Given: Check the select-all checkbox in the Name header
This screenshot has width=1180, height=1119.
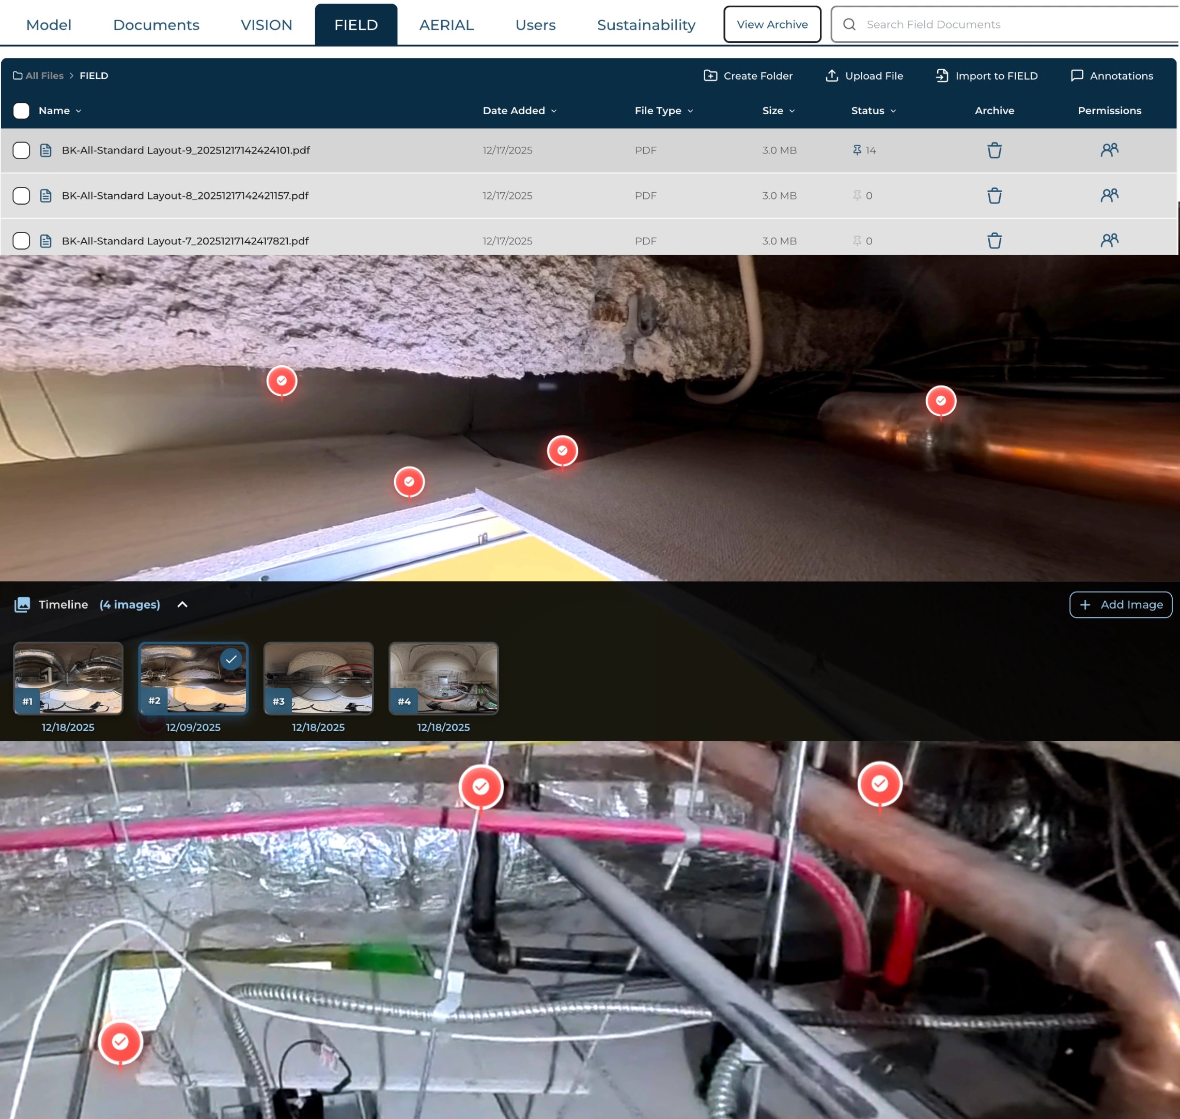Looking at the screenshot, I should [22, 111].
